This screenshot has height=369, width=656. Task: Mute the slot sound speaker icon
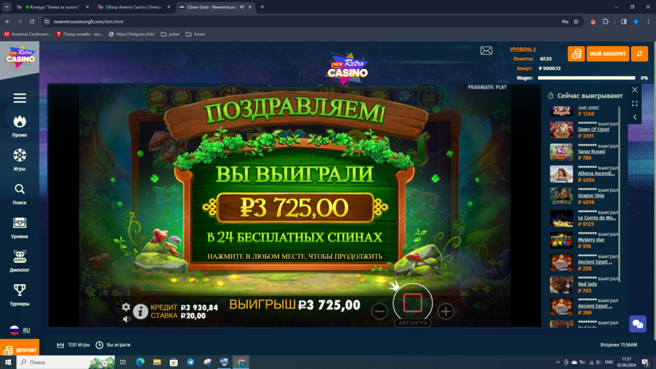(x=127, y=319)
